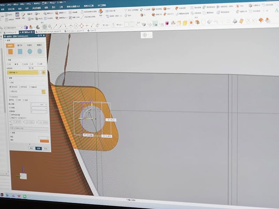The width and height of the screenshot is (279, 209).
Task: Click the orange diamond icon at toolbar right end
Action: coord(261,20)
